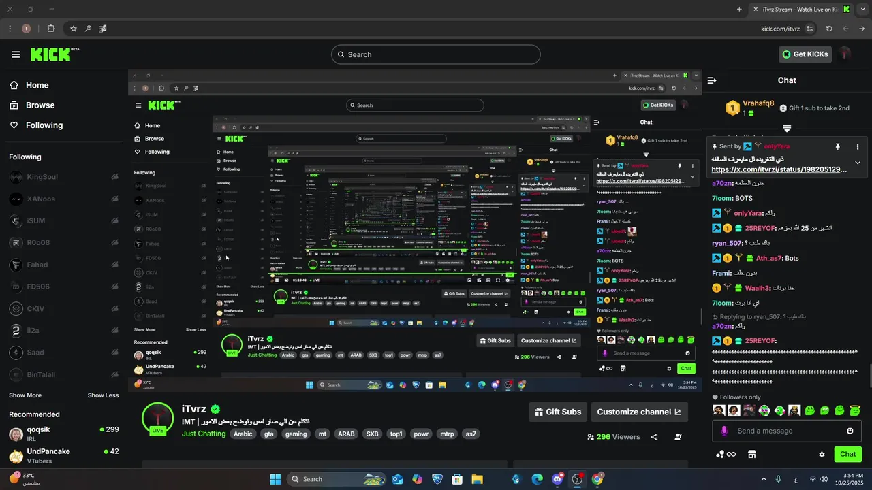Click the gaming stream tag
Screen dimensions: 872x490
pos(296,434)
